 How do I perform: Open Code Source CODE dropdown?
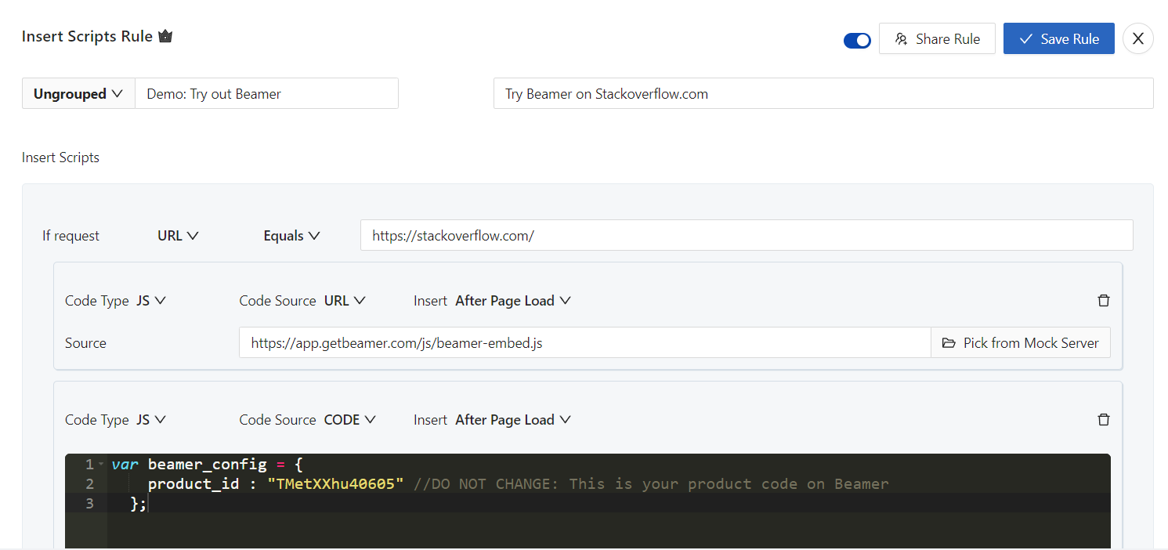point(350,420)
